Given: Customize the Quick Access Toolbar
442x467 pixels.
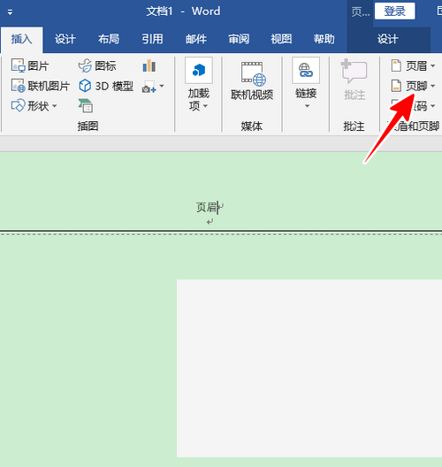Looking at the screenshot, I should tap(10, 12).
